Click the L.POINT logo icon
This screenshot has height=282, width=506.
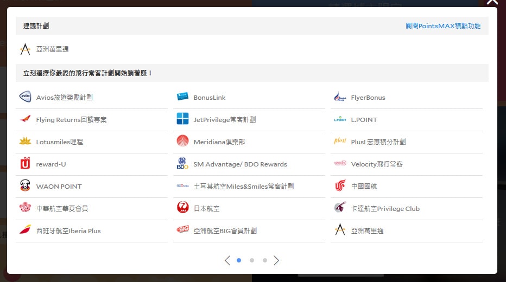[340, 119]
